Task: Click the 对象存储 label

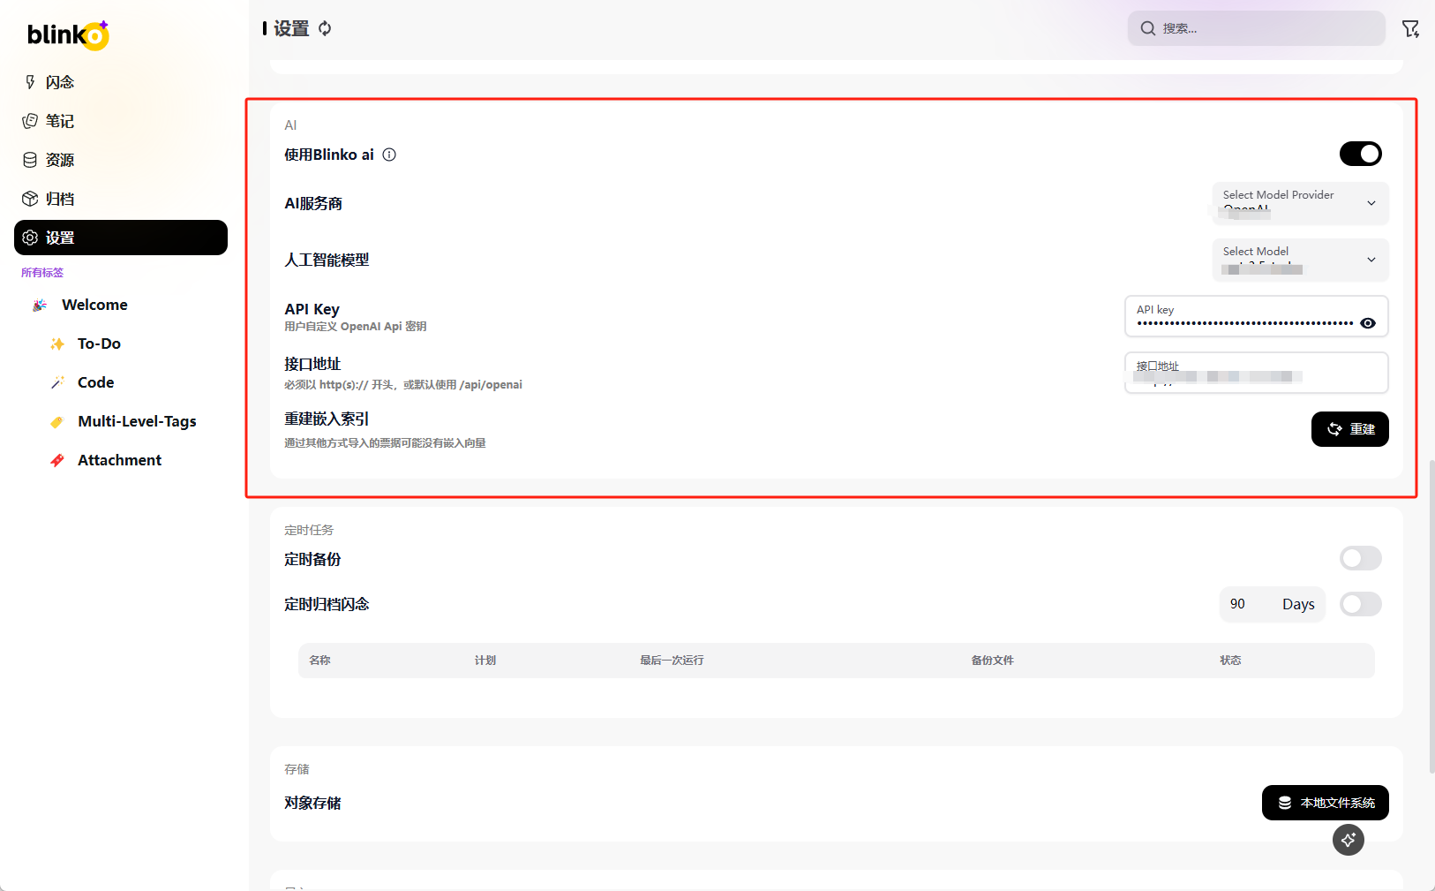Action: tap(312, 803)
